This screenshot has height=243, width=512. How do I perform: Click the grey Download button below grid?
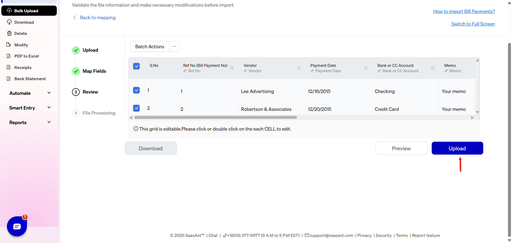151,148
